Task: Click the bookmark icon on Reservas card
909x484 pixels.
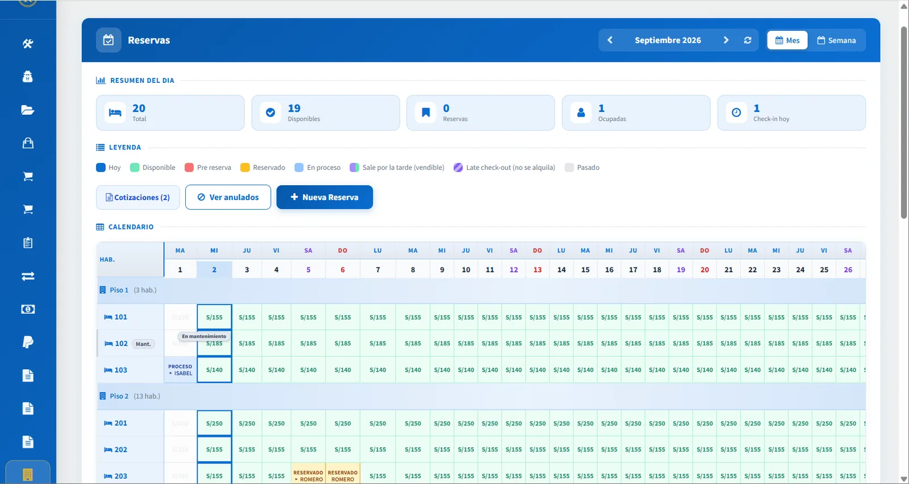Action: pyautogui.click(x=426, y=112)
